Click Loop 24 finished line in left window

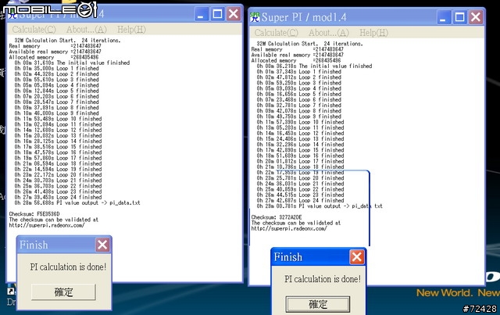[x=58, y=197]
